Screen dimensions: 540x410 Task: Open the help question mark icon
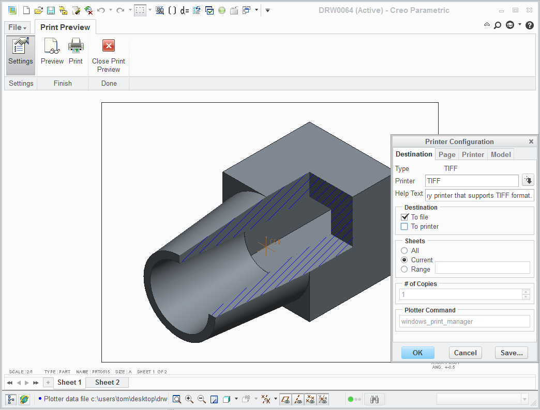click(x=530, y=25)
